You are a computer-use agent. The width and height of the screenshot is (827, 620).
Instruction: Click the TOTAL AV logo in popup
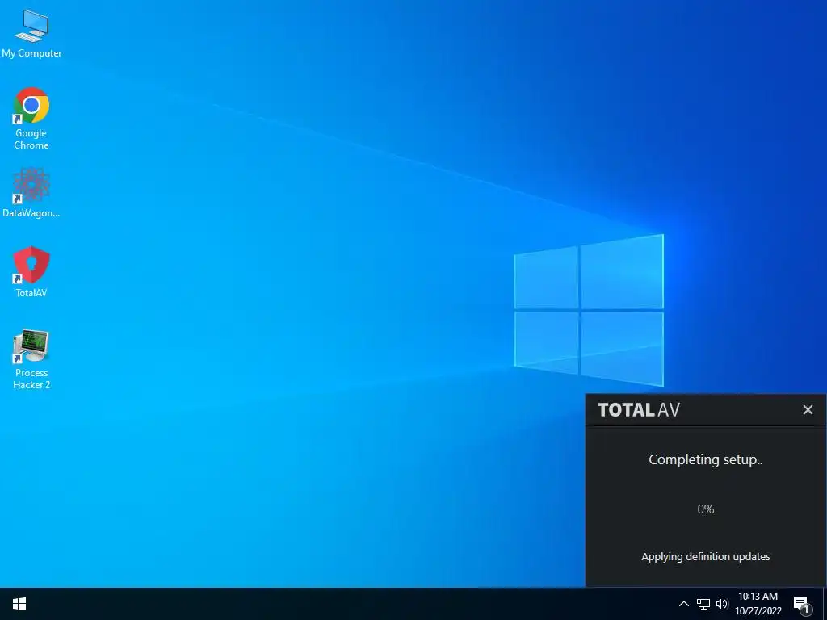[639, 409]
